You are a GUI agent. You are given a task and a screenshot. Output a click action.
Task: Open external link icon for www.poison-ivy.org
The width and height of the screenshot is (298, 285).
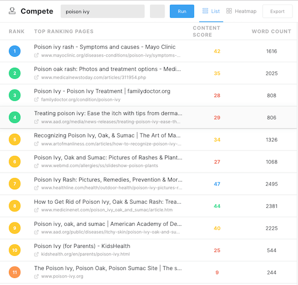pyautogui.click(x=36, y=276)
